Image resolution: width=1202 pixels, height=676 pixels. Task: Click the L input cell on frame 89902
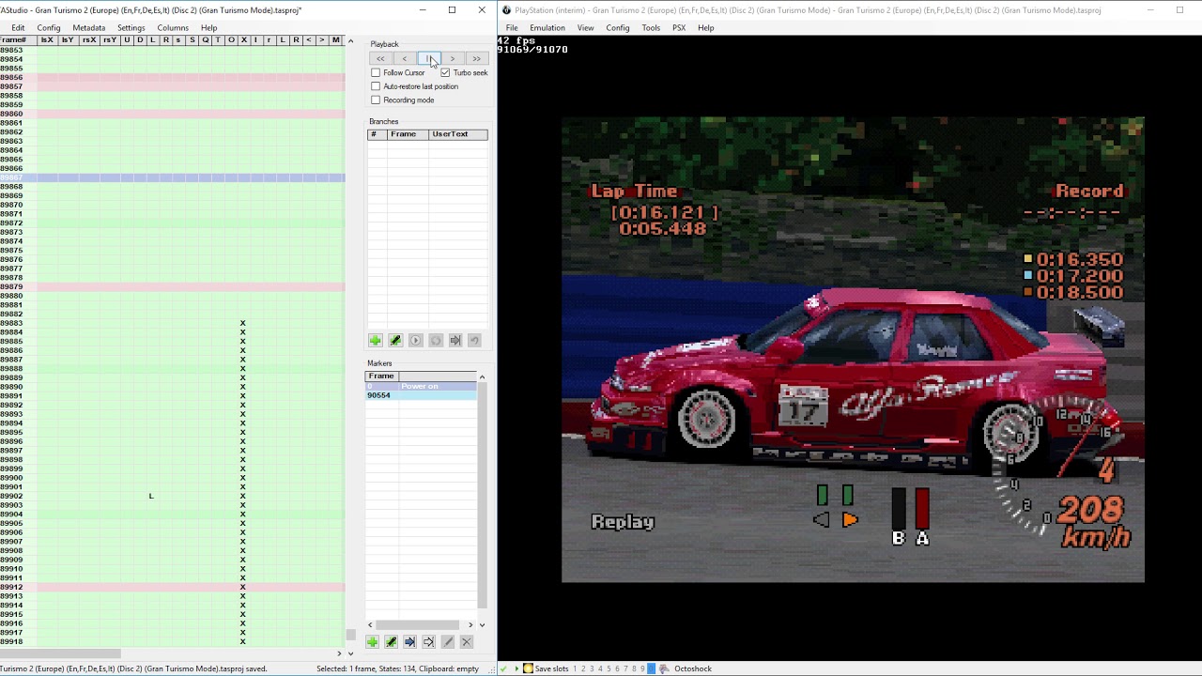pyautogui.click(x=150, y=496)
